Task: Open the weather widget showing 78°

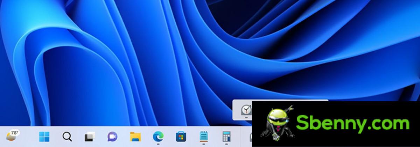Action: click(13, 135)
